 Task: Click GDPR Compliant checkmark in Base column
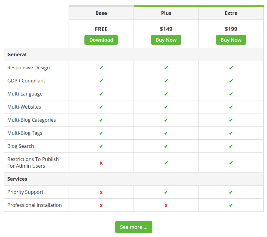[101, 81]
